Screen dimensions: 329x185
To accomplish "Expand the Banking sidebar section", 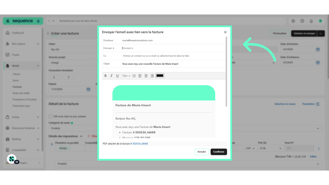I will pyautogui.click(x=22, y=139).
